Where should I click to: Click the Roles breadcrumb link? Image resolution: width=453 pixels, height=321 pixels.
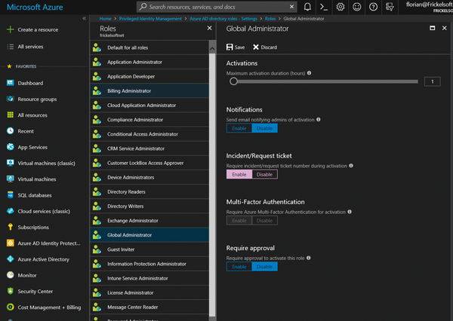click(270, 18)
